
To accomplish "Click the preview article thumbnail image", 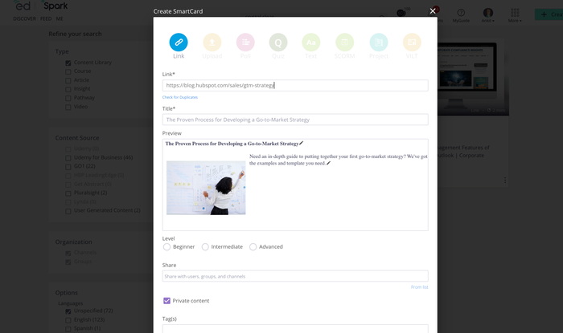I will tap(206, 188).
